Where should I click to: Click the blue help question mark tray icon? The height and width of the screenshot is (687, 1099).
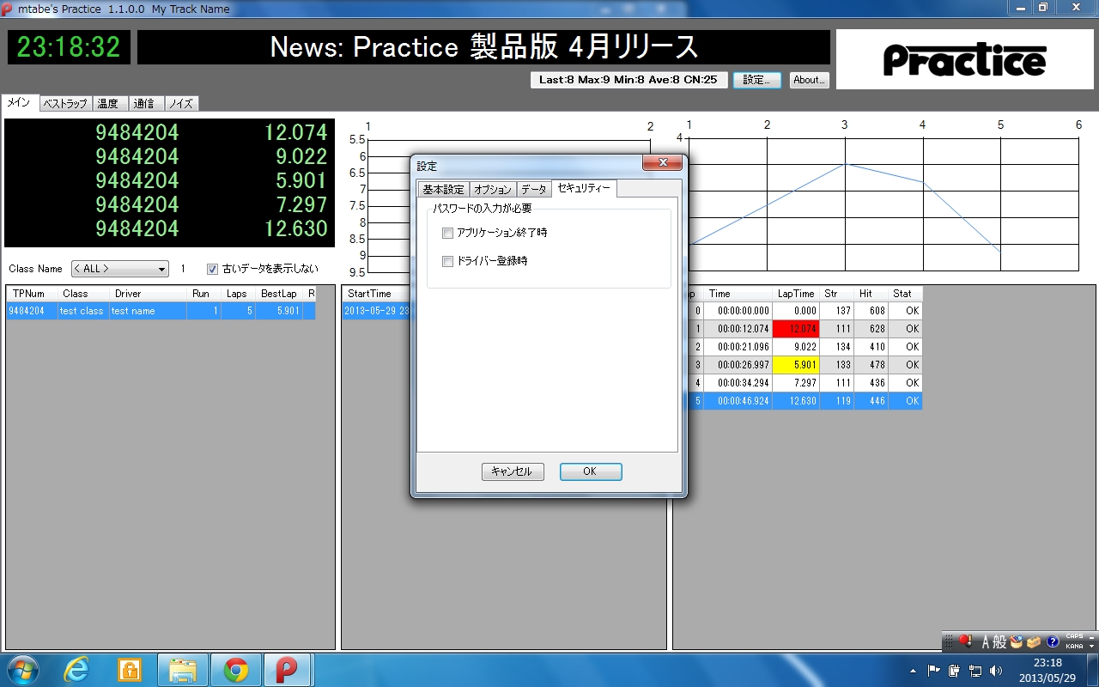coord(1053,641)
